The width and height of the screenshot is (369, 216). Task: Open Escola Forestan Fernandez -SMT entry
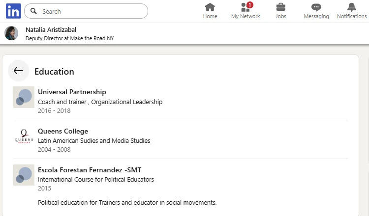[90, 170]
